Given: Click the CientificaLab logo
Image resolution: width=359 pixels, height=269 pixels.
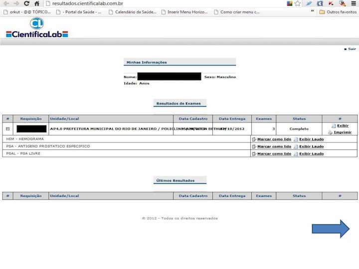Looking at the screenshot, I should point(37,28).
